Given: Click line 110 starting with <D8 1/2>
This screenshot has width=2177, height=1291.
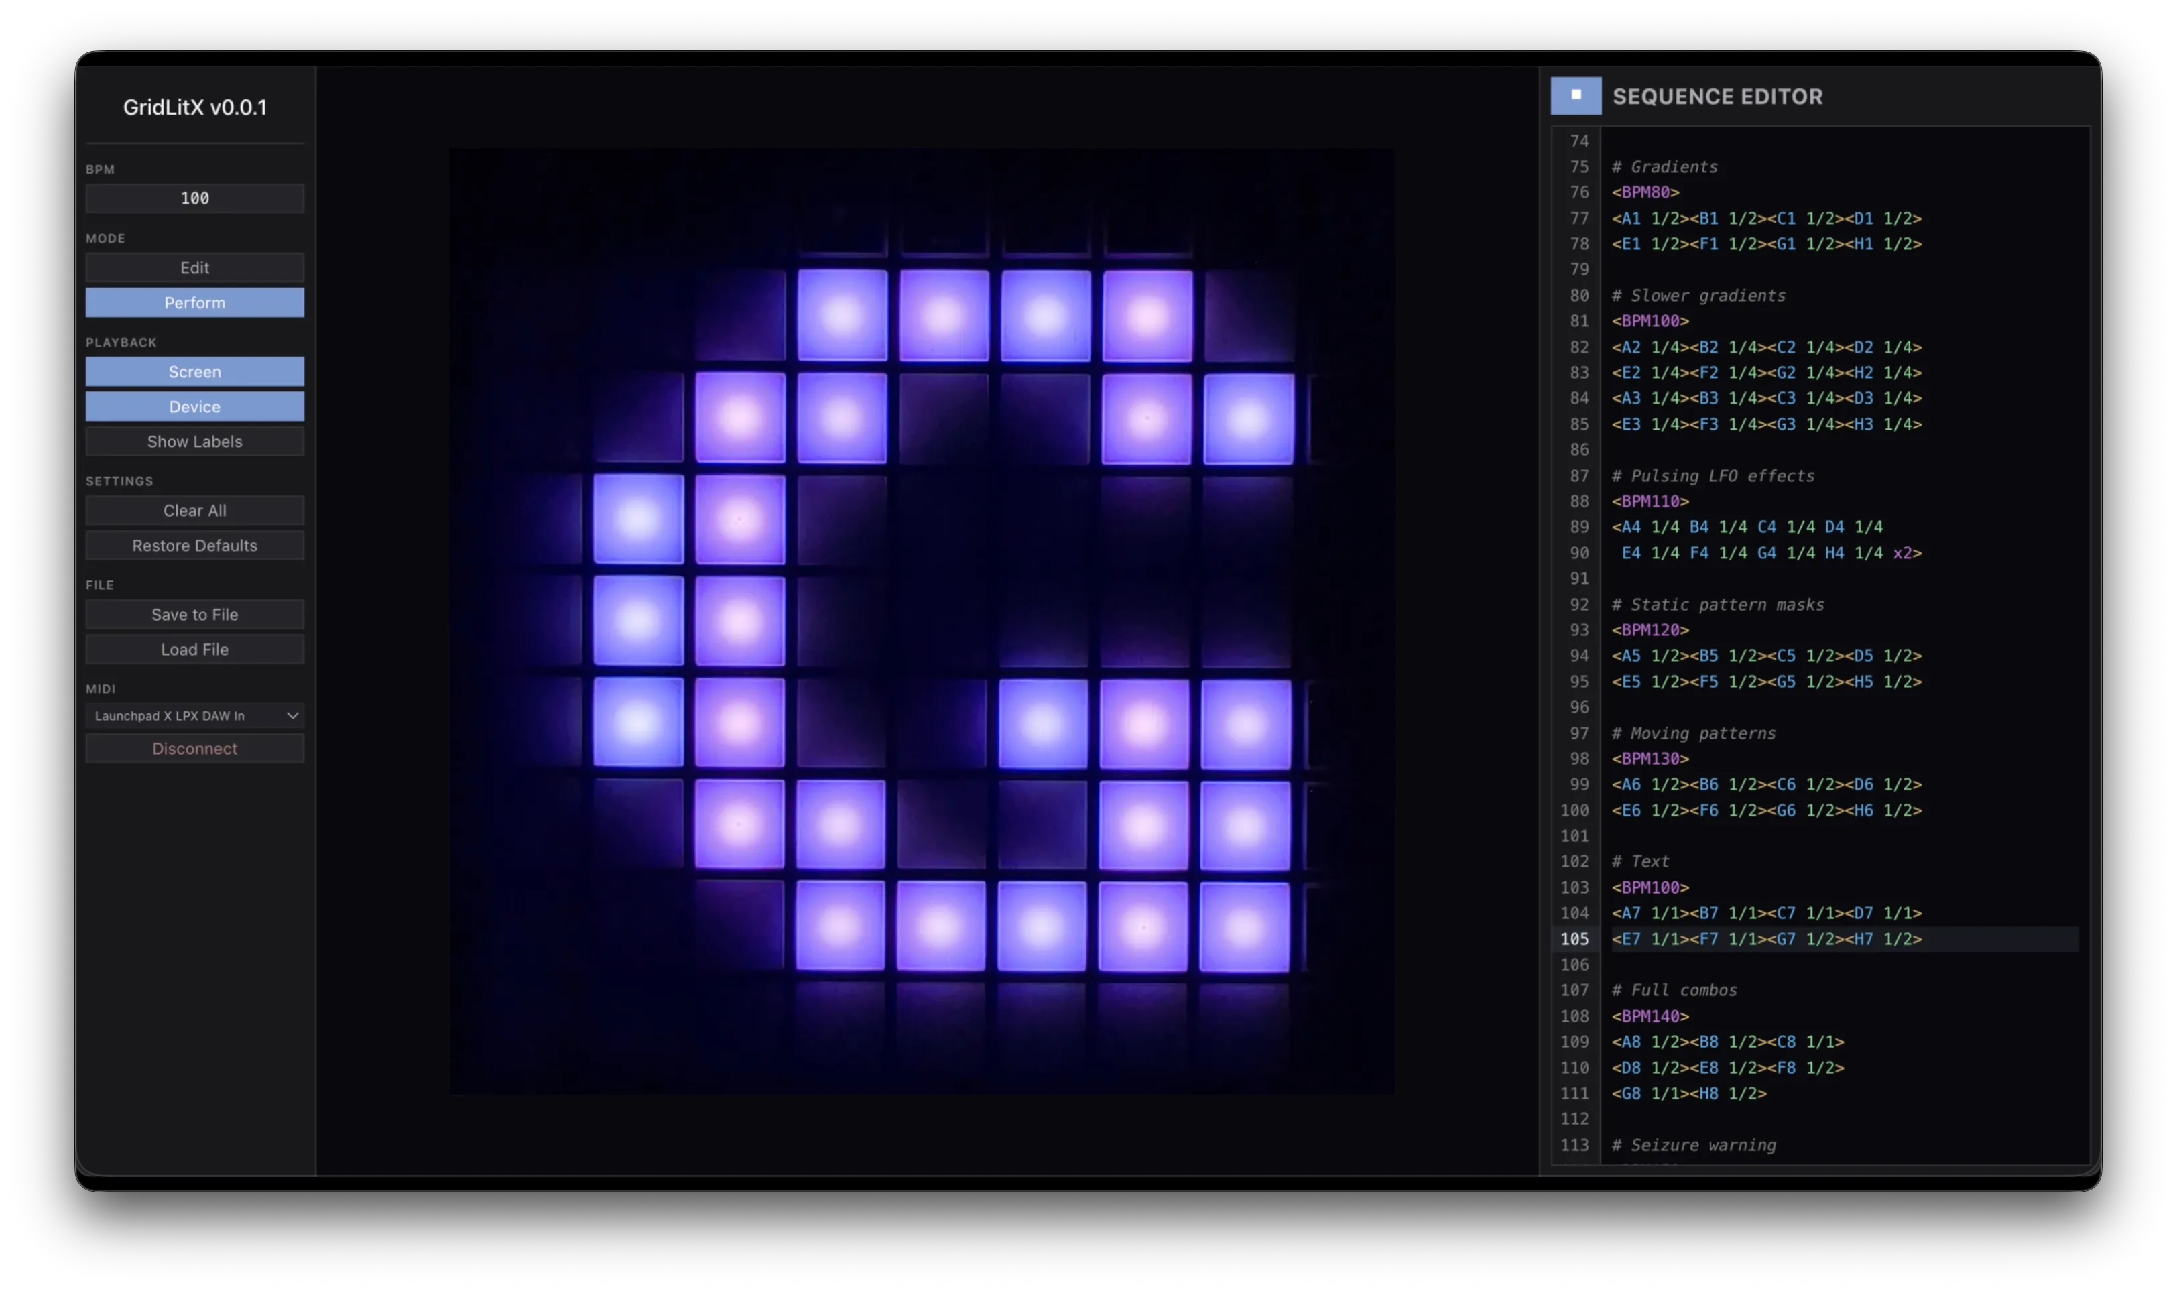Looking at the screenshot, I should click(x=1727, y=1067).
